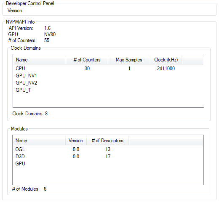Sort Clock Domains by # of Counters column

click(87, 60)
